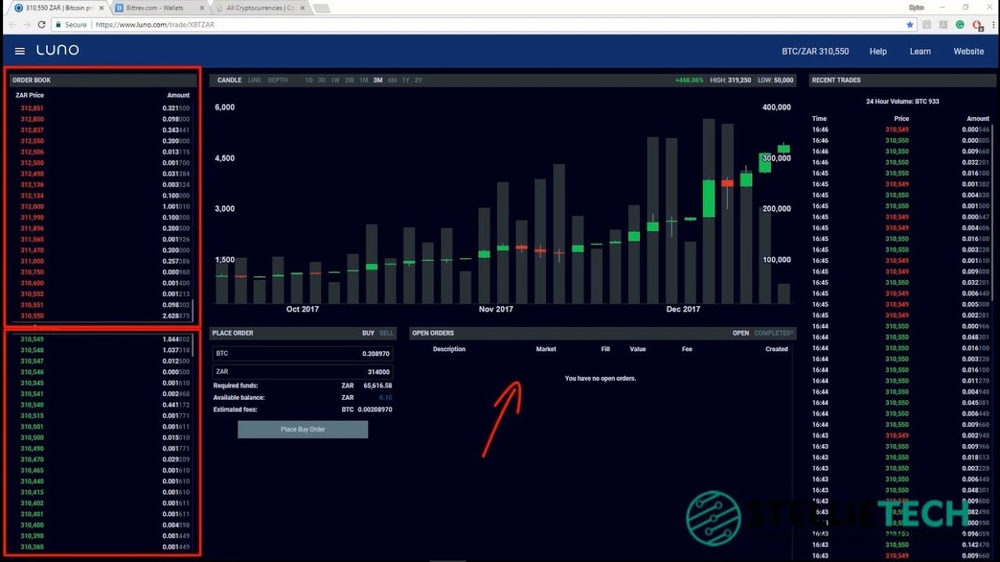Click HIGH: 319,250 chart stat

click(729, 80)
